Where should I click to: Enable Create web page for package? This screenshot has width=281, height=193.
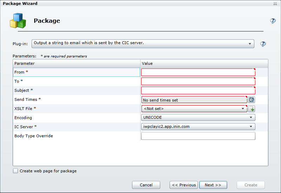click(x=15, y=171)
